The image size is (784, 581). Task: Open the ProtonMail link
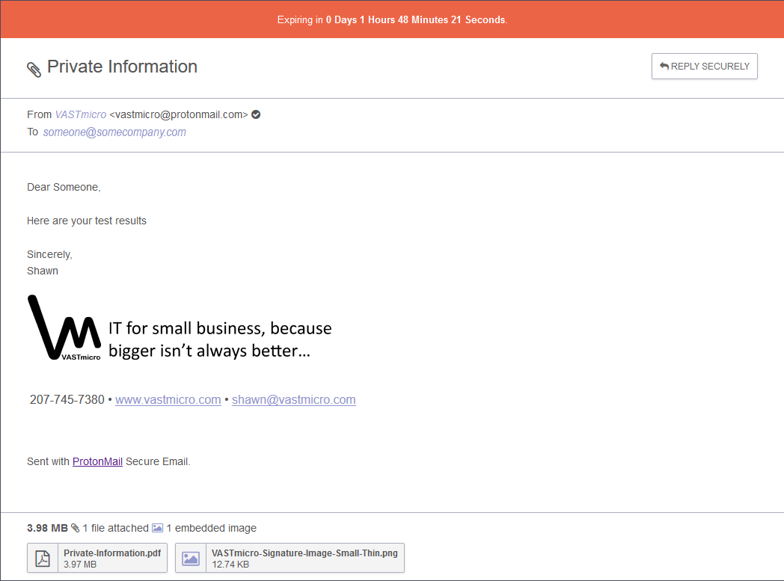point(97,461)
